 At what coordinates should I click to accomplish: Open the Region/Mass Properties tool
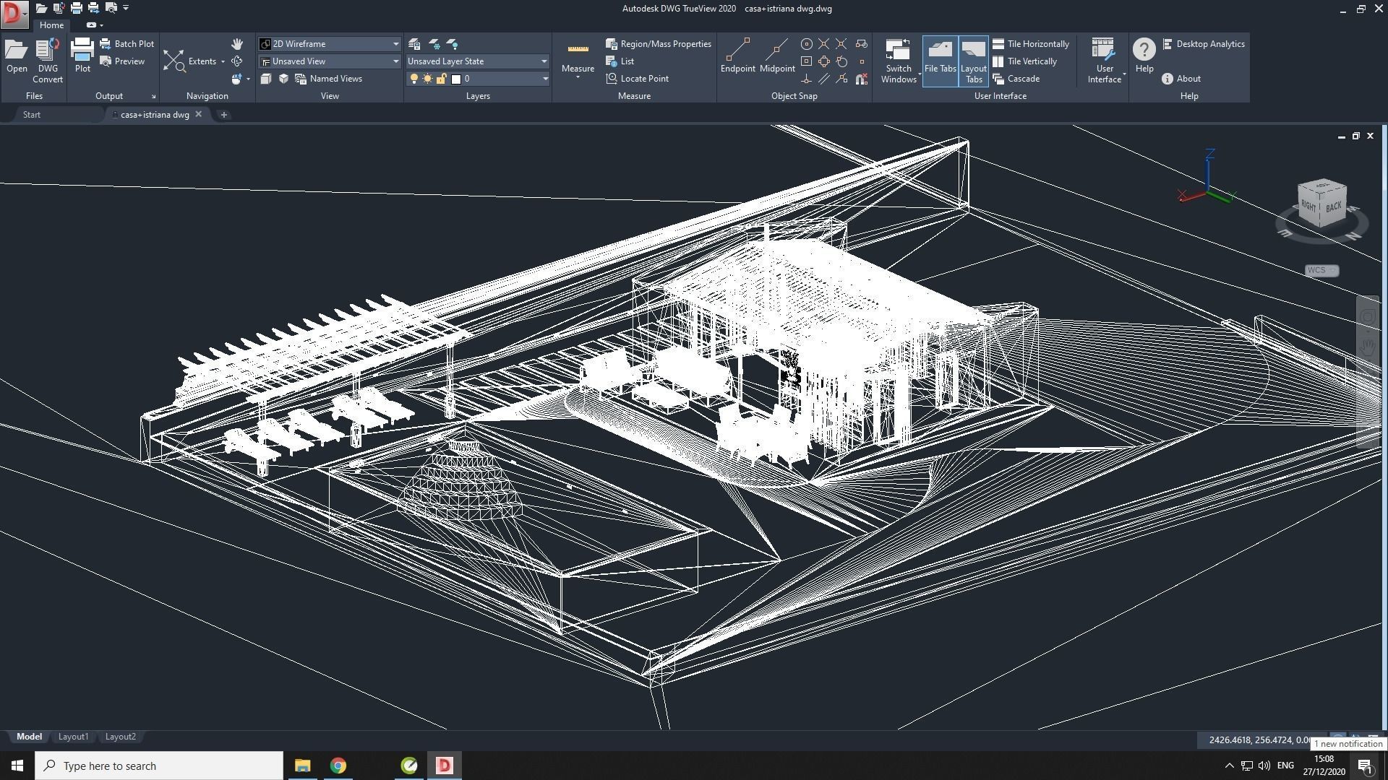(612, 44)
